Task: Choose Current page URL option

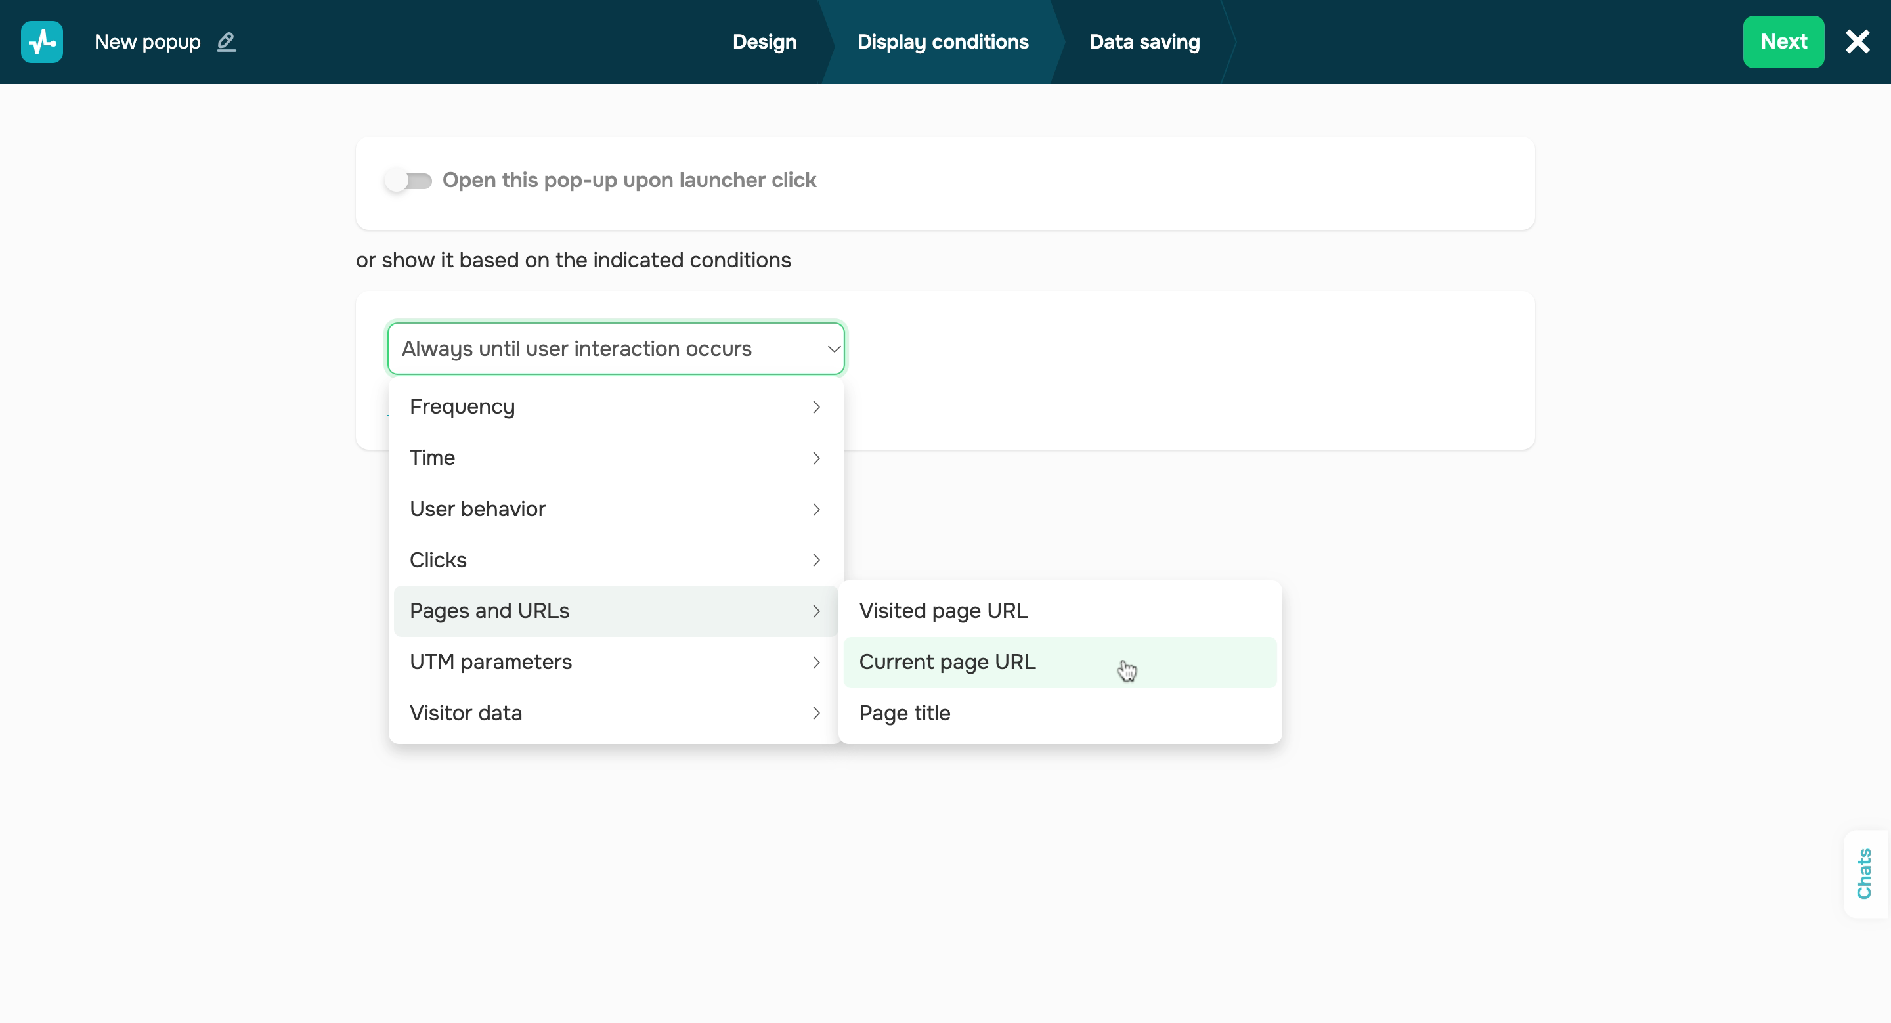Action: tap(947, 663)
